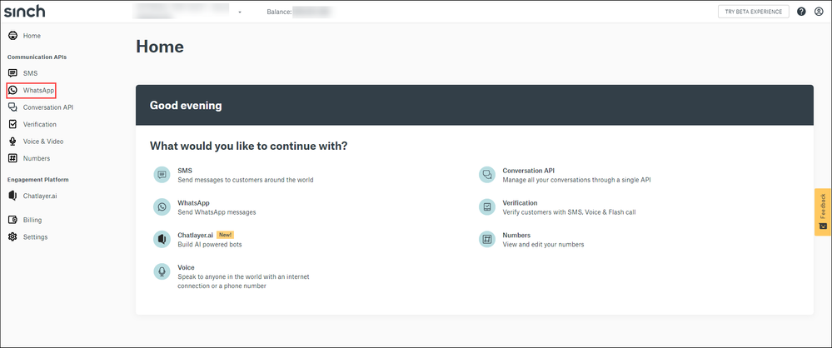Viewport: 832px width, 348px height.
Task: Click the Verification card title link
Action: [520, 202]
